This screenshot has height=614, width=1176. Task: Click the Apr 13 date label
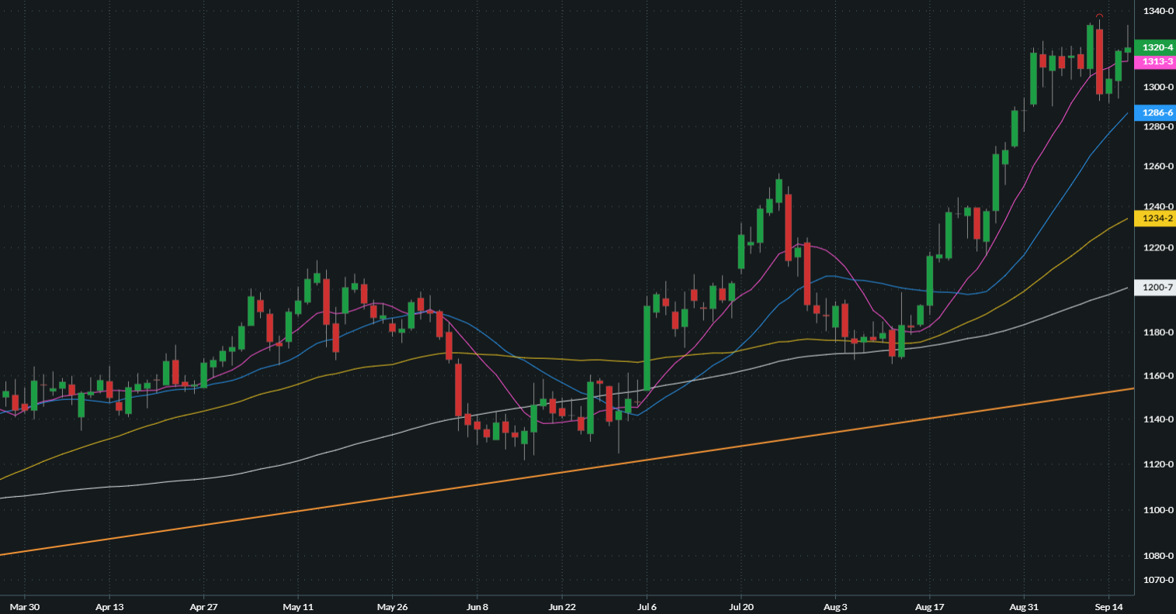109,606
